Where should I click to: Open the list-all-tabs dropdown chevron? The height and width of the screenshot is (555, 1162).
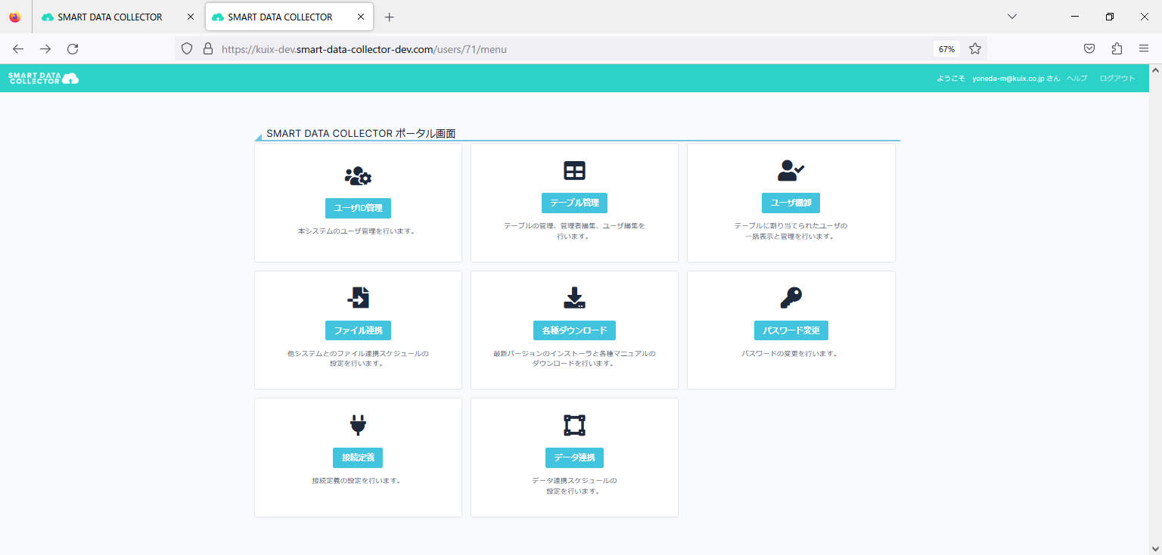click(1012, 17)
